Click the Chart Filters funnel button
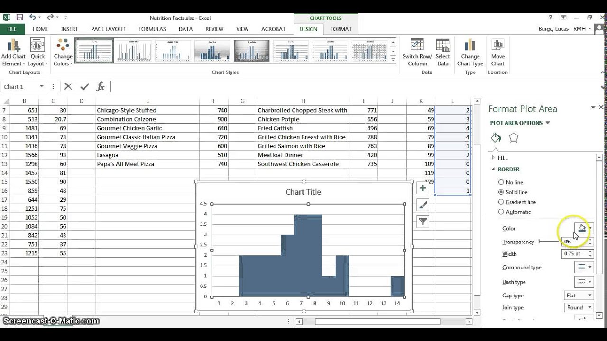Viewport: 607px width, 341px height. tap(423, 222)
